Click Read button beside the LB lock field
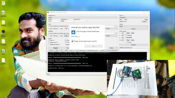The image size is (175, 98). (x=128, y=40)
